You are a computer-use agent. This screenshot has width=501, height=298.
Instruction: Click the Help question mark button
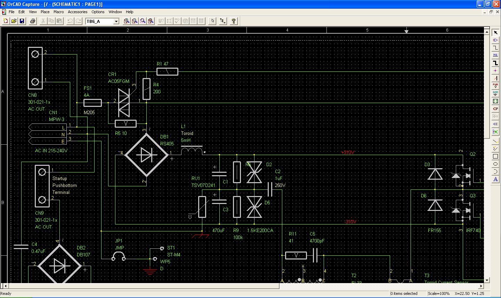[234, 21]
